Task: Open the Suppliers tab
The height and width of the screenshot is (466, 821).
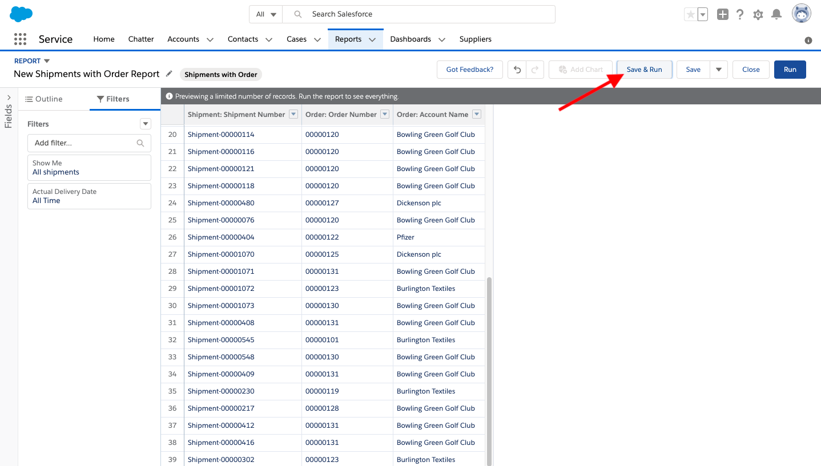Action: (476, 39)
